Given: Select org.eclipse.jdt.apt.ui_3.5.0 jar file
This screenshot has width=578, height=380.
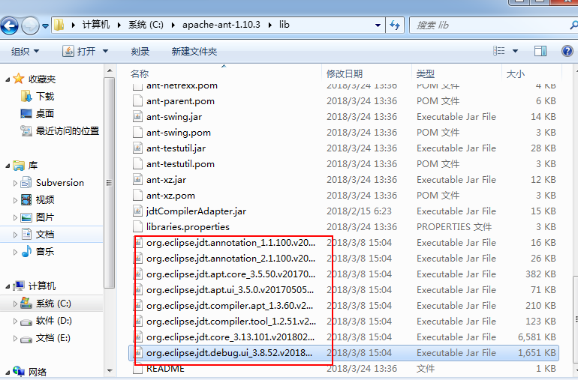Looking at the screenshot, I should click(x=230, y=290).
